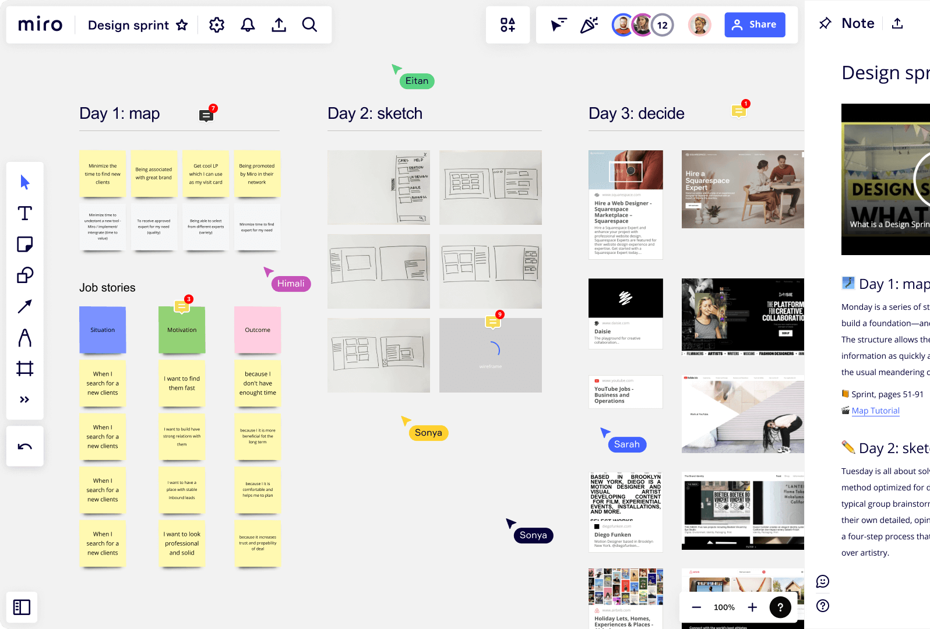Screen dimensions: 930x629
Task: Pick the Connection line arrow tool
Action: (x=24, y=306)
